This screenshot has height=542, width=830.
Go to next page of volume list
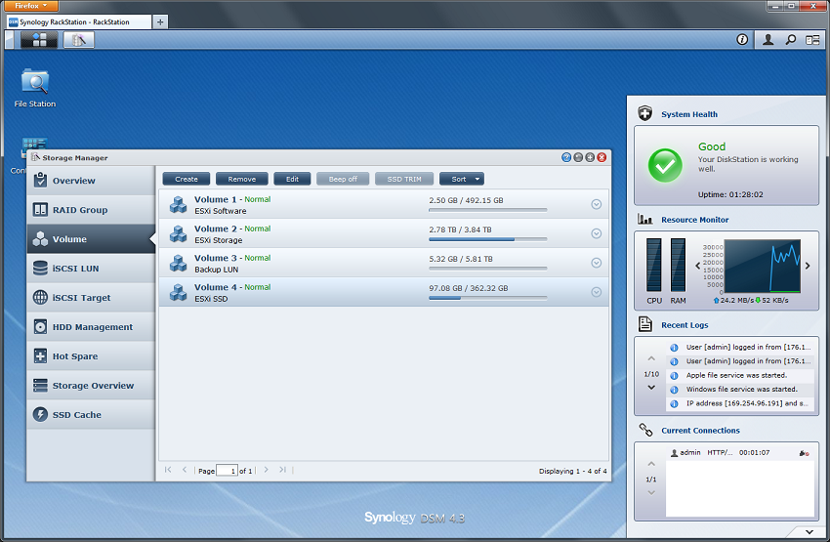(x=267, y=470)
